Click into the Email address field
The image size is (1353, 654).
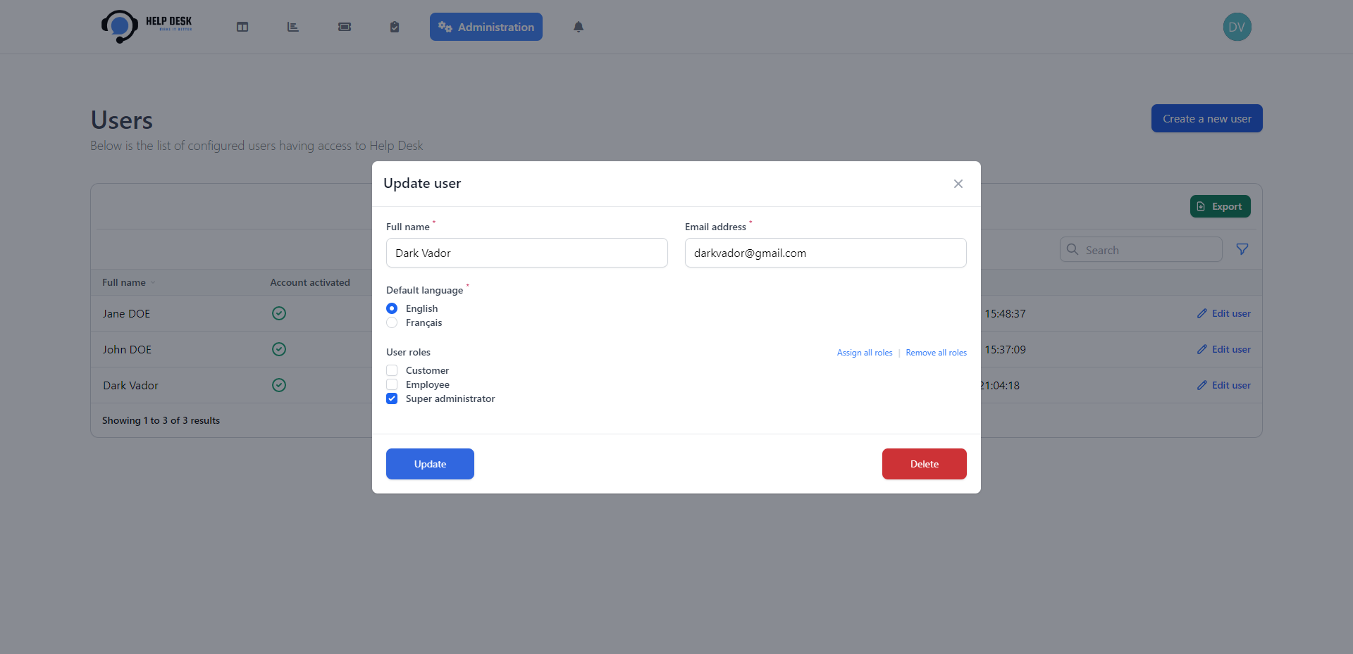click(825, 253)
